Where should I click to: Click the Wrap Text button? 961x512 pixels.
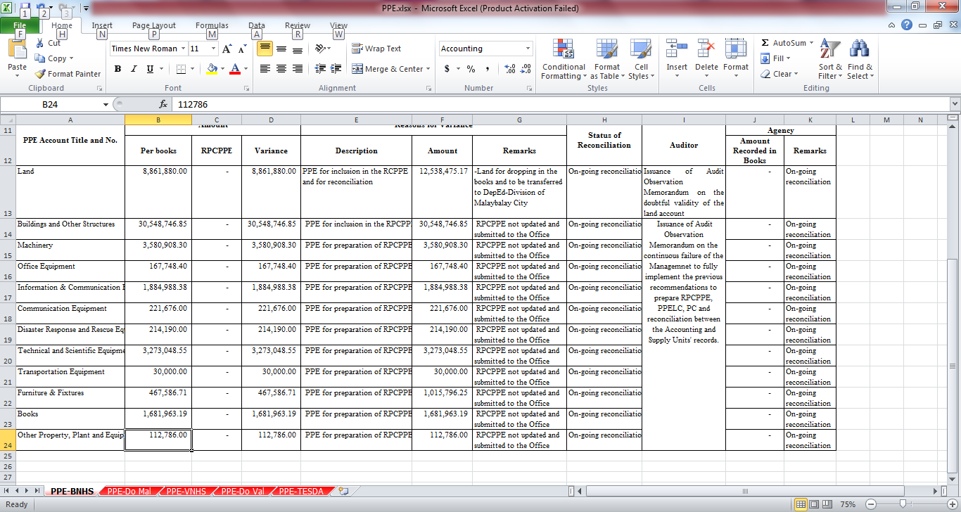(376, 49)
